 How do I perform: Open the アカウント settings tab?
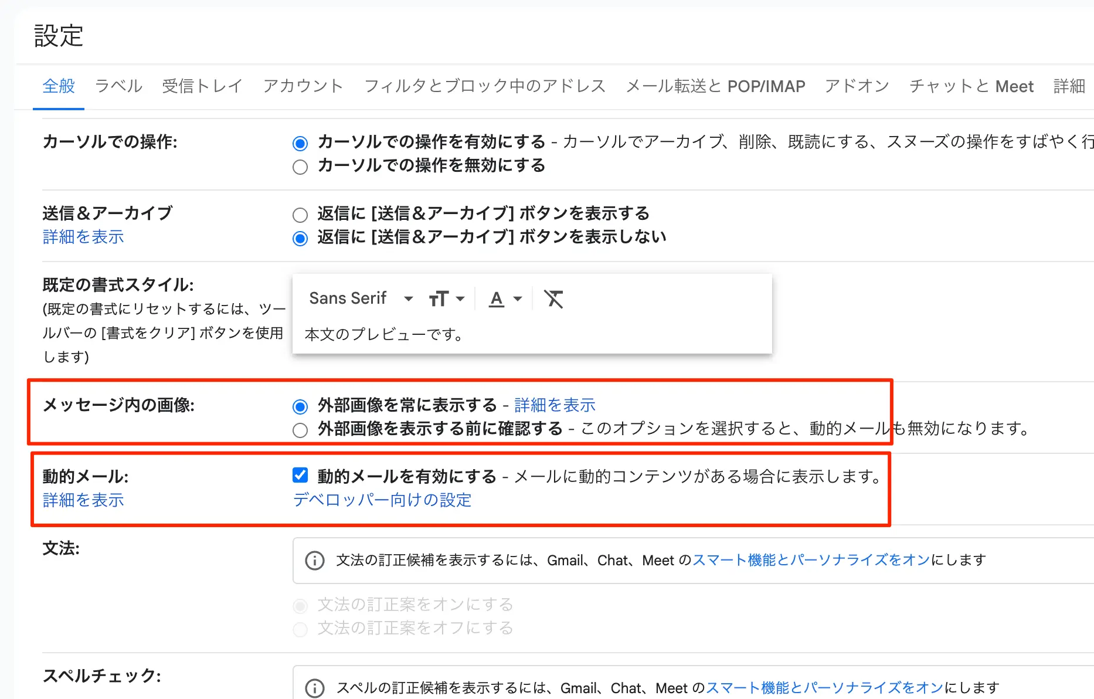[303, 86]
